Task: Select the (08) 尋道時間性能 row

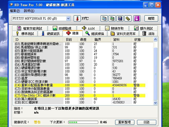Action: [x=80, y=58]
